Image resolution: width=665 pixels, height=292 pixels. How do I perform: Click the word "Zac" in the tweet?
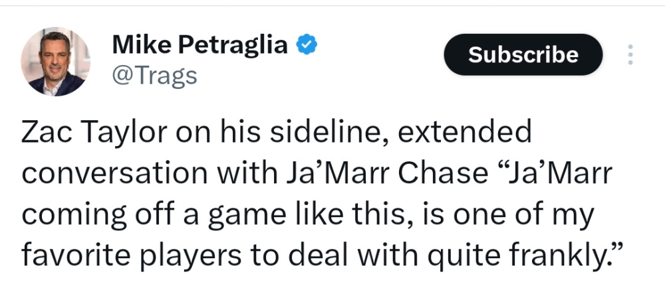[x=43, y=133]
